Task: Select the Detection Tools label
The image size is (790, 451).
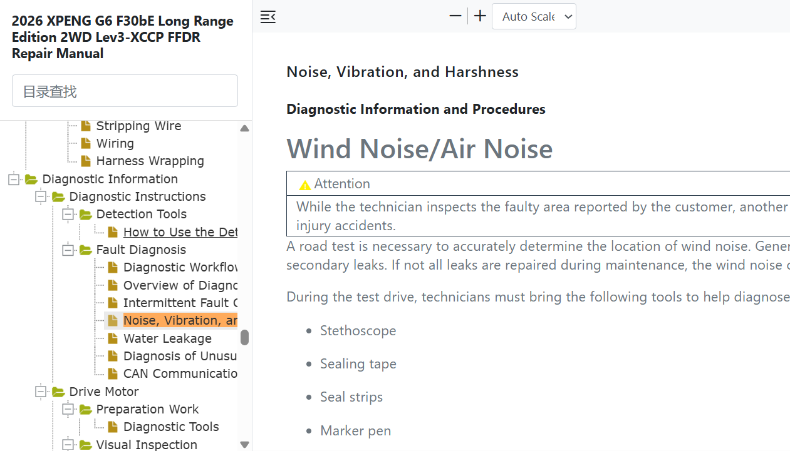Action: (141, 214)
